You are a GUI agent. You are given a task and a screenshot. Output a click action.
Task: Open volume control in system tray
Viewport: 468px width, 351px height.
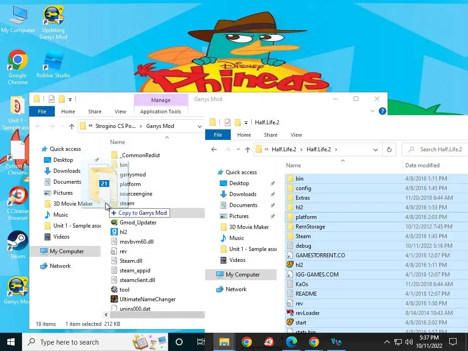point(409,342)
